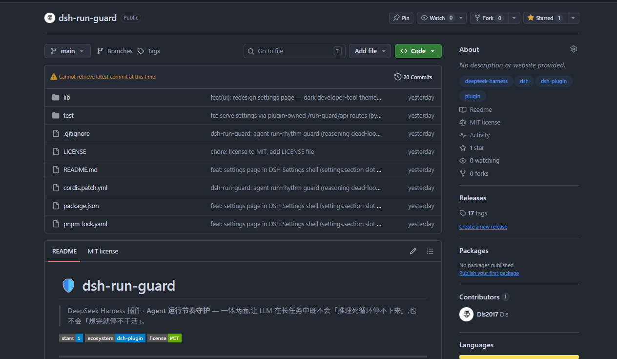Click the cordis.patch.yml file icon
This screenshot has height=359, width=617.
[x=56, y=188]
